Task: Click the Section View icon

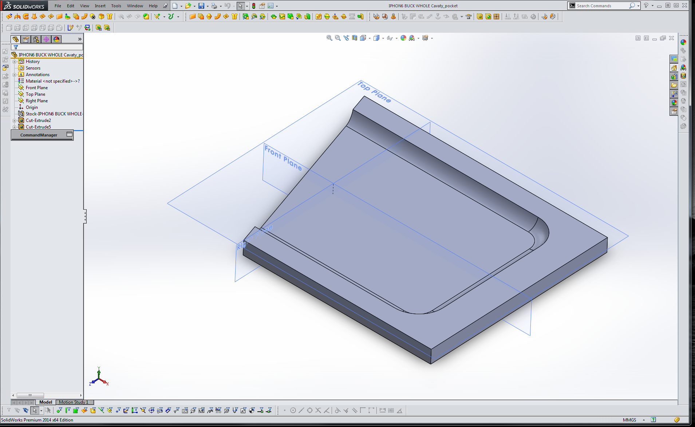Action: pyautogui.click(x=355, y=38)
